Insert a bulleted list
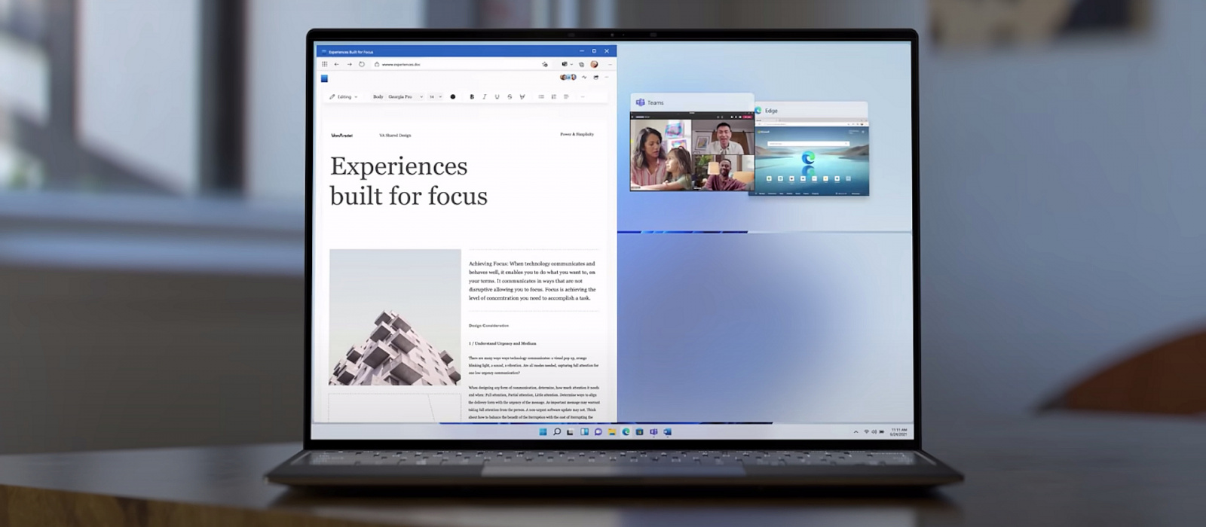The width and height of the screenshot is (1206, 527). (x=541, y=97)
